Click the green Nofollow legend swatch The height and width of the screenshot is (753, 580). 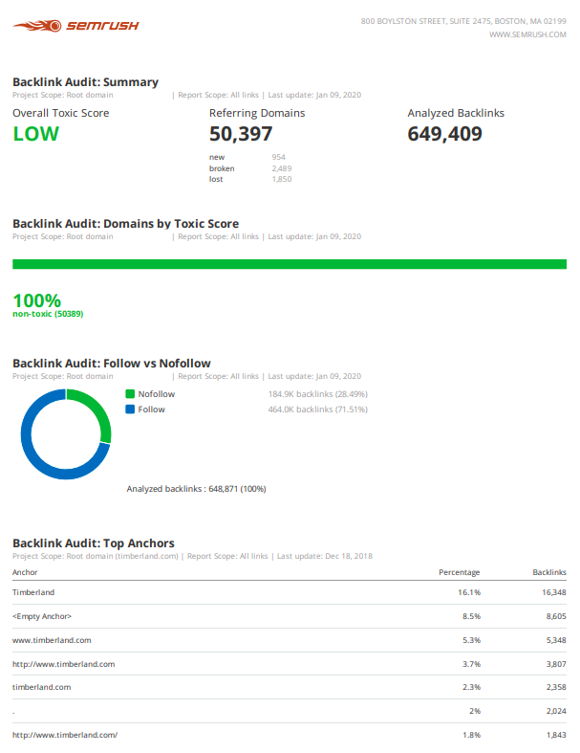130,394
